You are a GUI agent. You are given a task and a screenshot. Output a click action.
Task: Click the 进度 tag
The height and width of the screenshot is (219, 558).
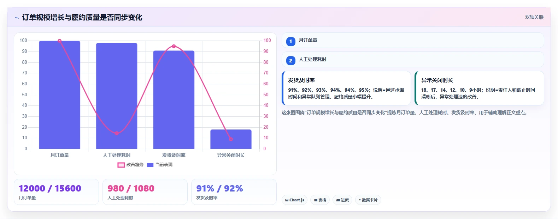[342, 200]
